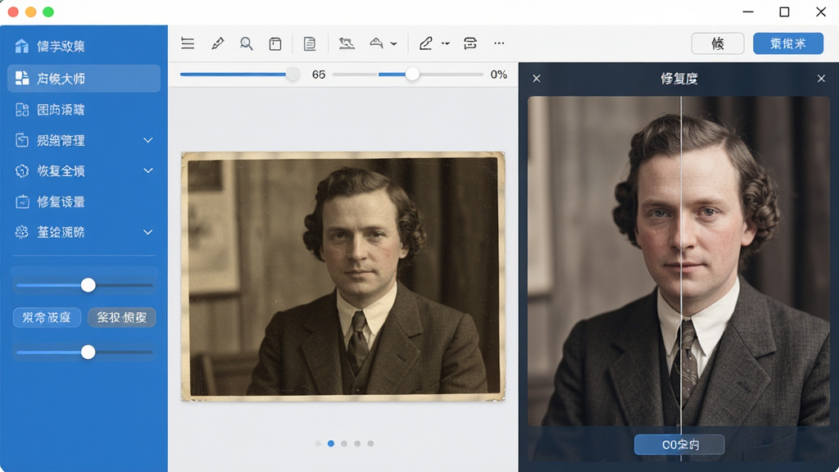Click the white button beside the blue one
Viewport: 839px width, 472px height.
coord(718,43)
